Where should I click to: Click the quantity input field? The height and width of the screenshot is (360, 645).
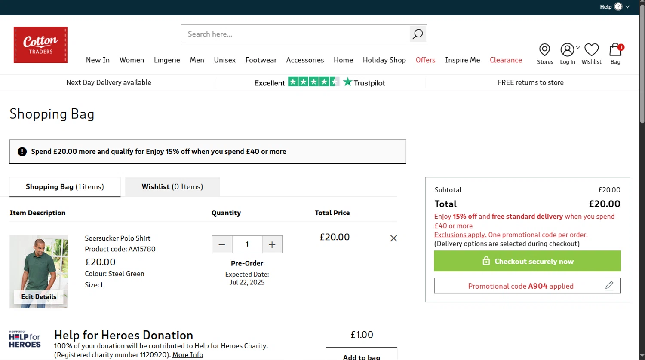[x=247, y=244]
